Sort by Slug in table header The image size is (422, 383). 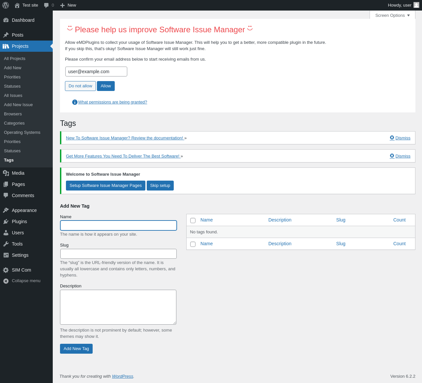(341, 220)
